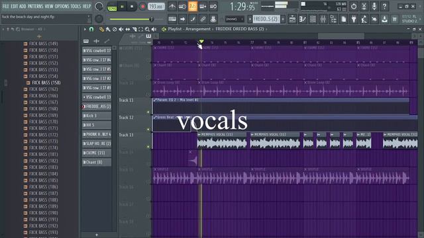
Task: Open the FREDD..S (2) pattern selector
Action: 266,19
